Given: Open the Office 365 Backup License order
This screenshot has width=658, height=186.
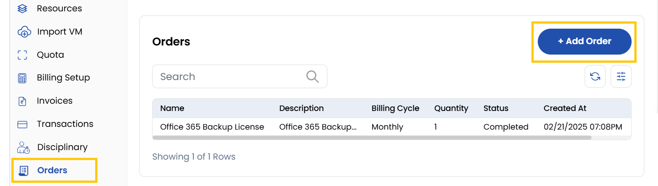Looking at the screenshot, I should coord(212,127).
